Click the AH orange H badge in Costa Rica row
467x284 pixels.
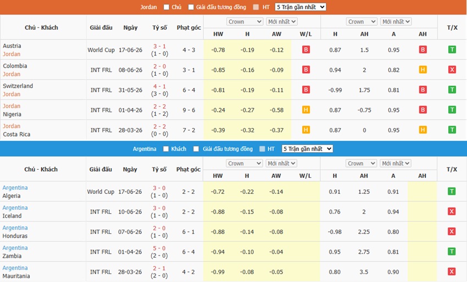click(x=422, y=130)
